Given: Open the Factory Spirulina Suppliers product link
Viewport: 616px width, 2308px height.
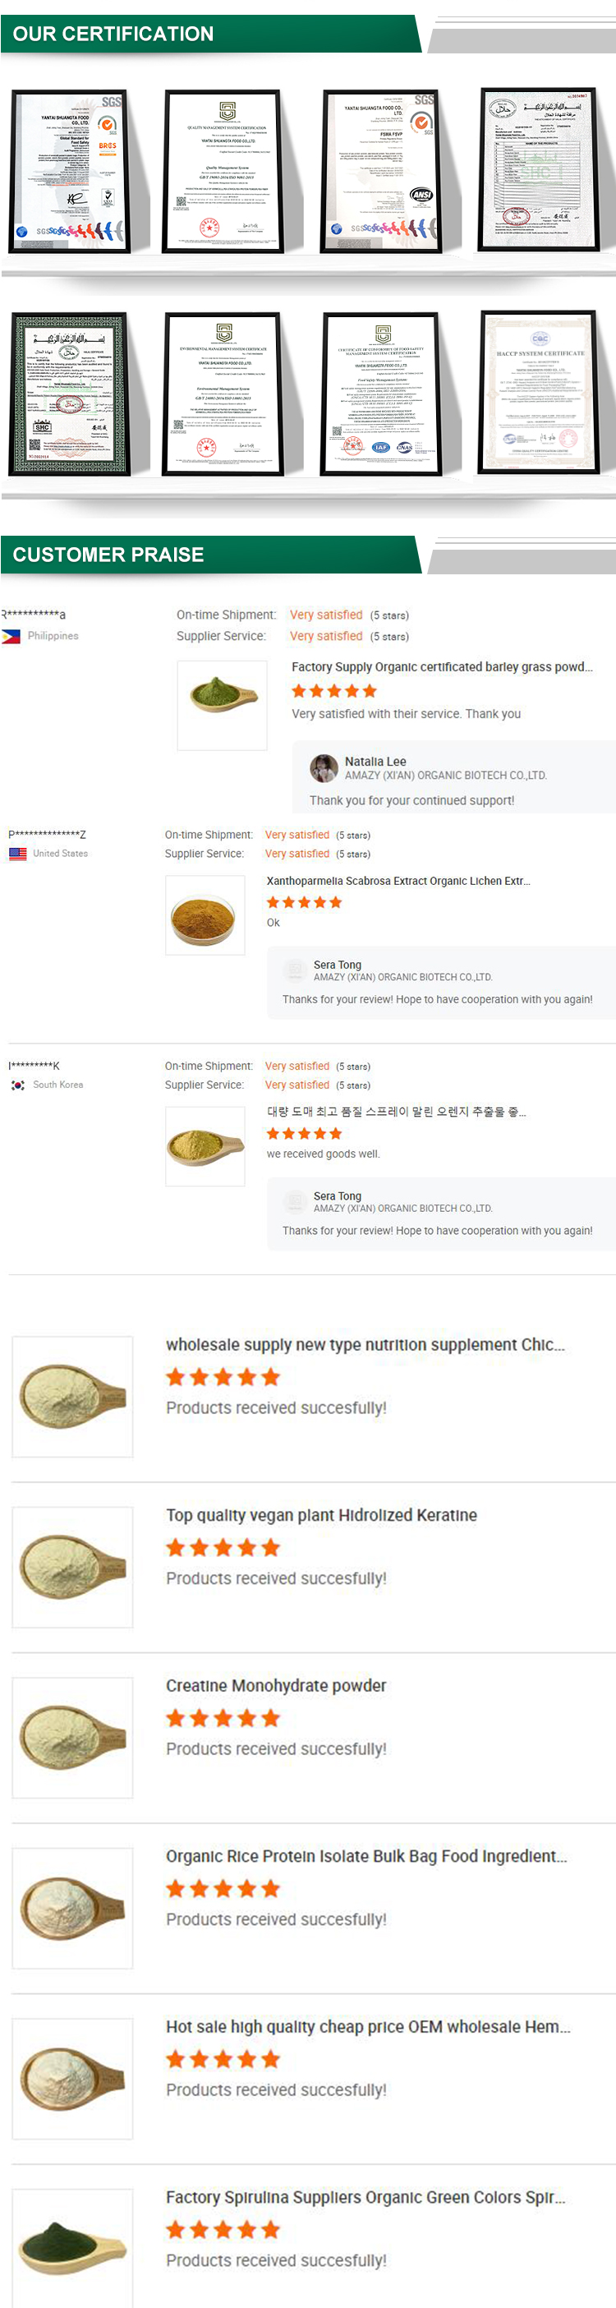Looking at the screenshot, I should coord(365,2197).
